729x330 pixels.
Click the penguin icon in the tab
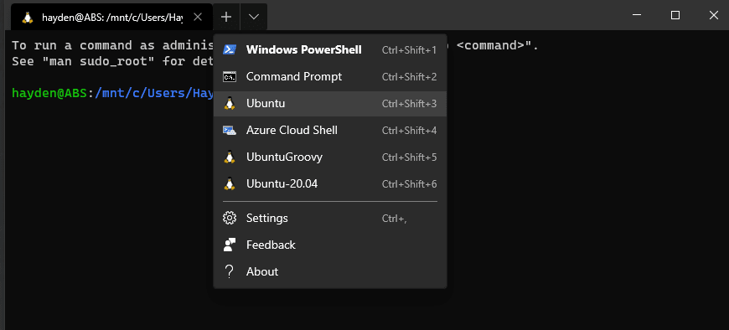point(28,18)
